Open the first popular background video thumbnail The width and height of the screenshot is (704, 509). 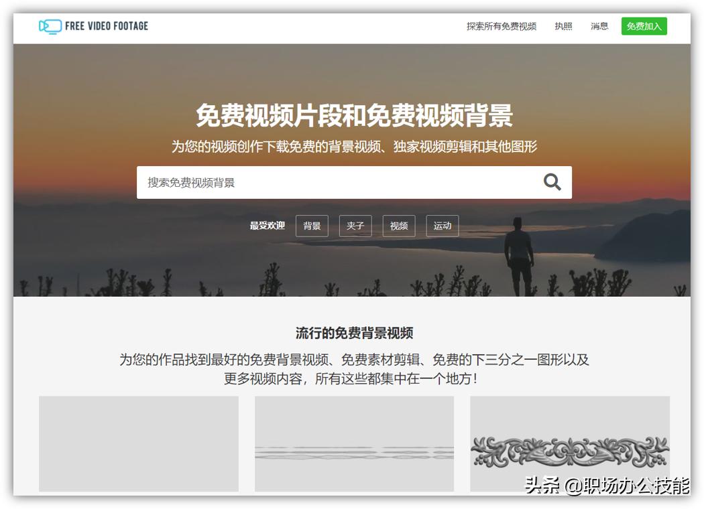click(138, 443)
